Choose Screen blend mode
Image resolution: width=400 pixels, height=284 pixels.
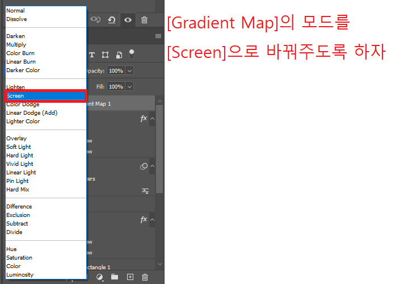click(46, 96)
